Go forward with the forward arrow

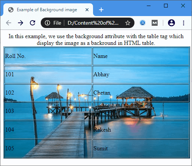(x=21, y=23)
